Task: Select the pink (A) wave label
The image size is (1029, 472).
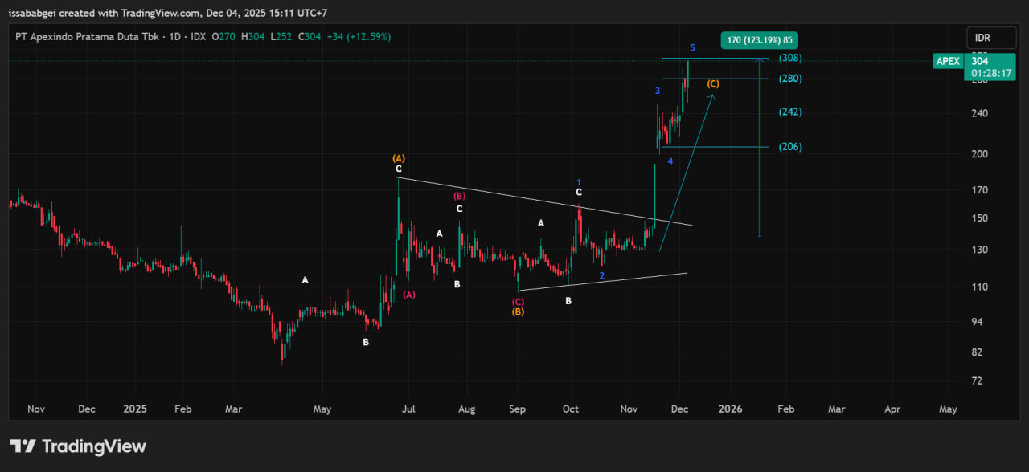Action: [409, 295]
